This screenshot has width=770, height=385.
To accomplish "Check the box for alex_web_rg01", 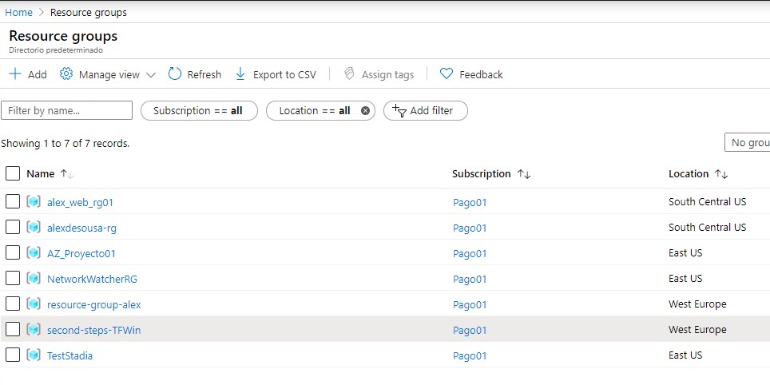I will [13, 202].
